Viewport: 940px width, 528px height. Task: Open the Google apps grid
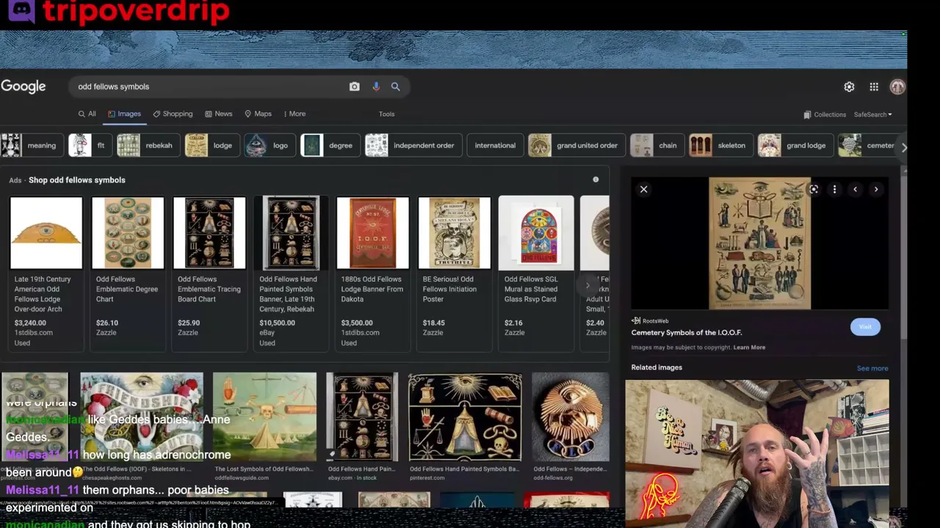(x=874, y=87)
